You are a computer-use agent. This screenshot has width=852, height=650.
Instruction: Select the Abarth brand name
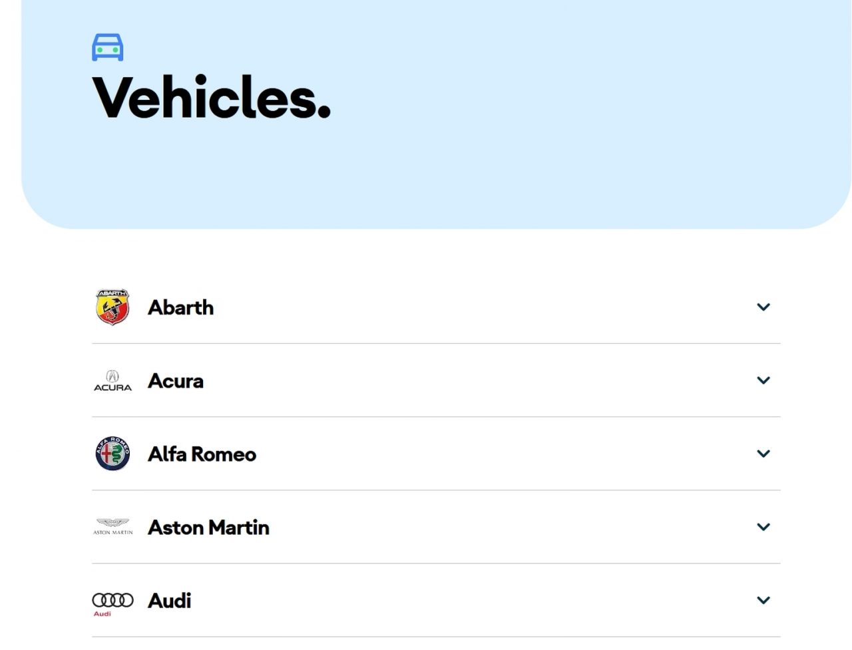pyautogui.click(x=181, y=307)
